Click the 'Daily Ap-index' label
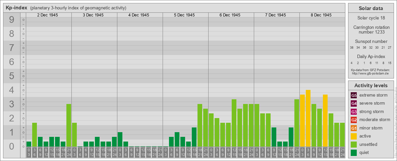The height and width of the screenshot is (161, 397). 371,56
